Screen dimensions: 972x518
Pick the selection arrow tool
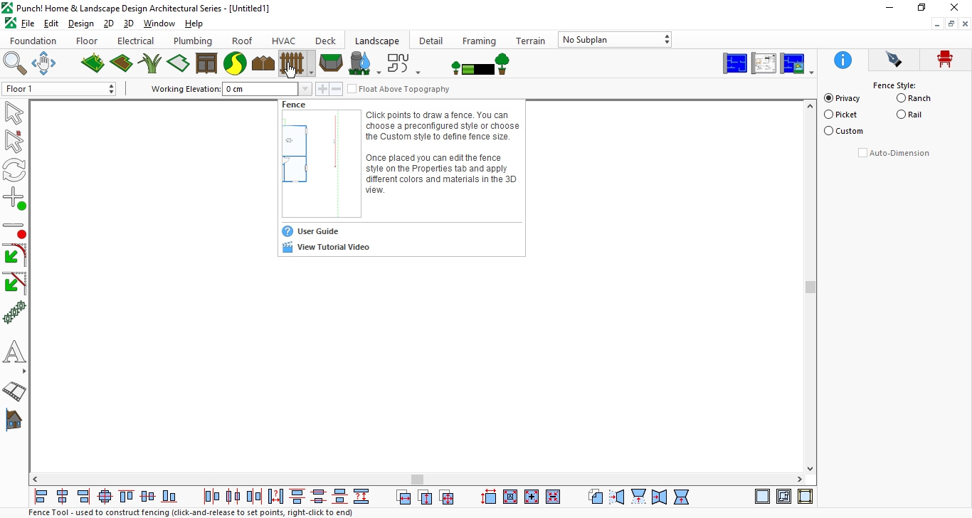(14, 113)
